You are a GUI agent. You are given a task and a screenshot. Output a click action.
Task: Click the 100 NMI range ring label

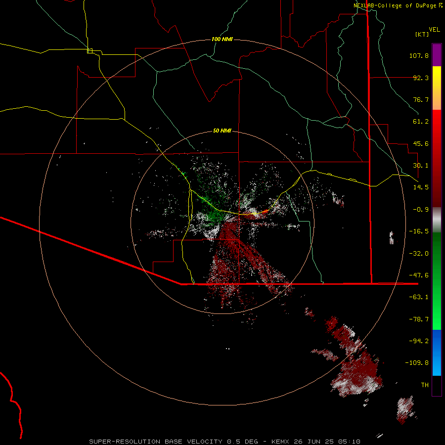222,39
